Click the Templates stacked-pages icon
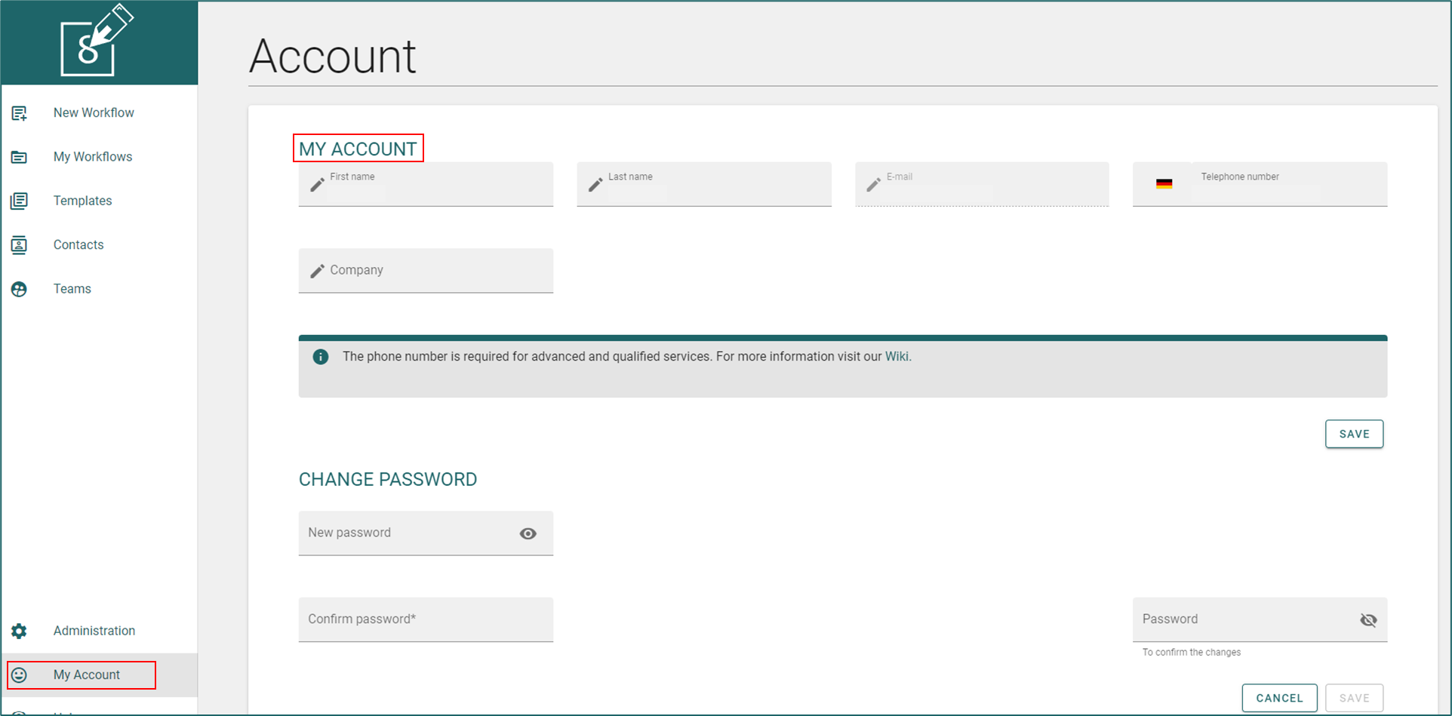The height and width of the screenshot is (716, 1452). pos(19,201)
